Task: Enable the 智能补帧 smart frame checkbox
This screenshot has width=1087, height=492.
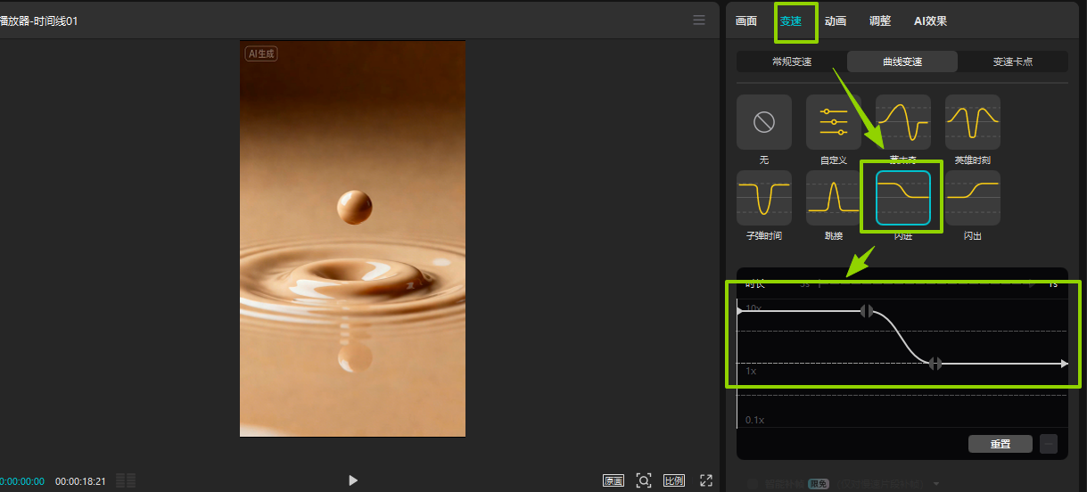Action: (752, 483)
